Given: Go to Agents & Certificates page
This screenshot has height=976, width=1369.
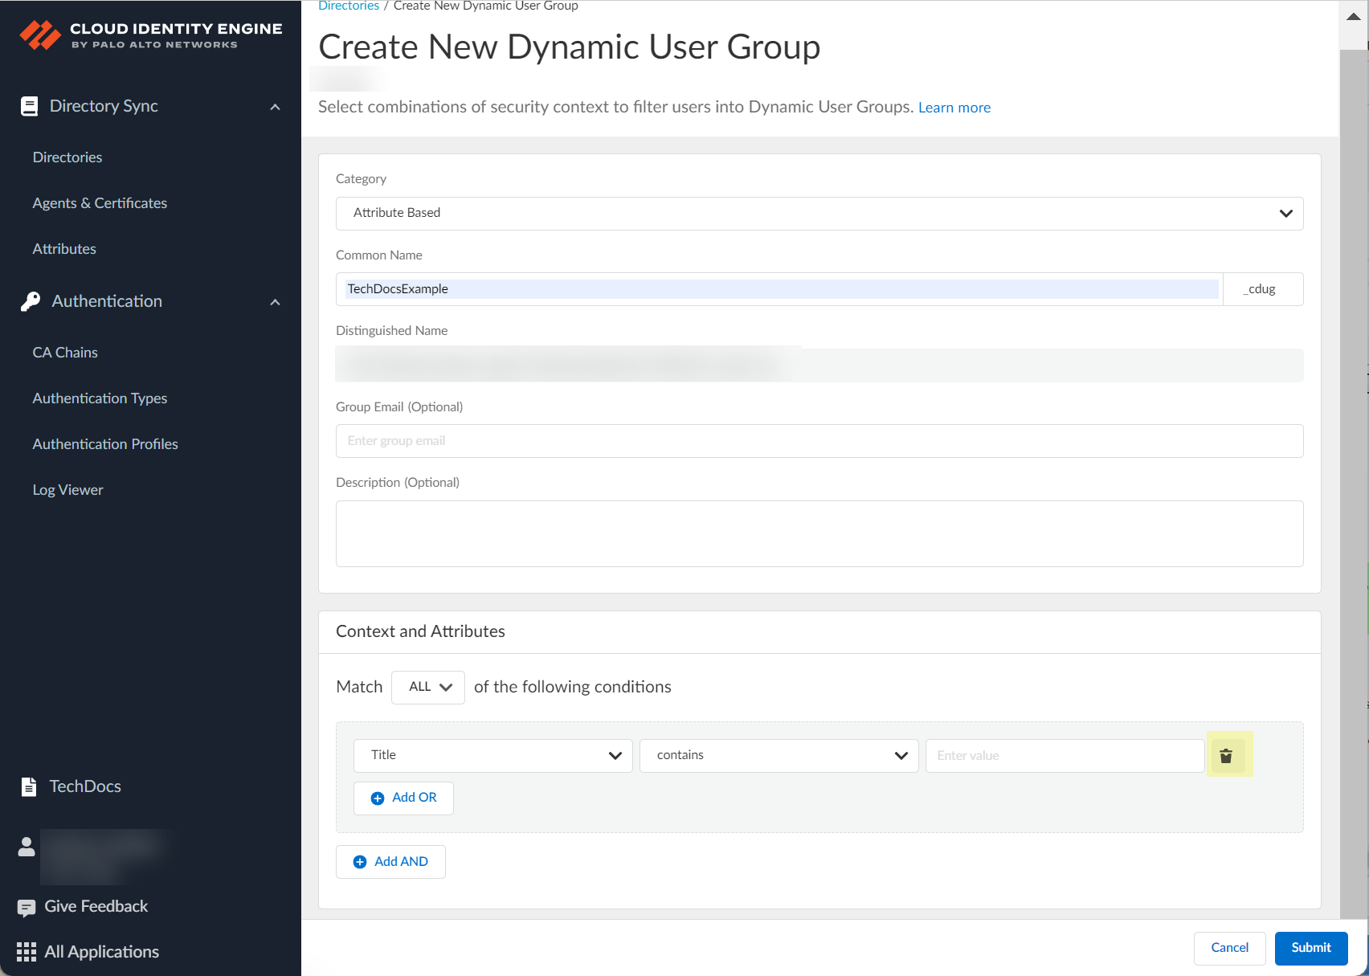Looking at the screenshot, I should click(x=100, y=203).
